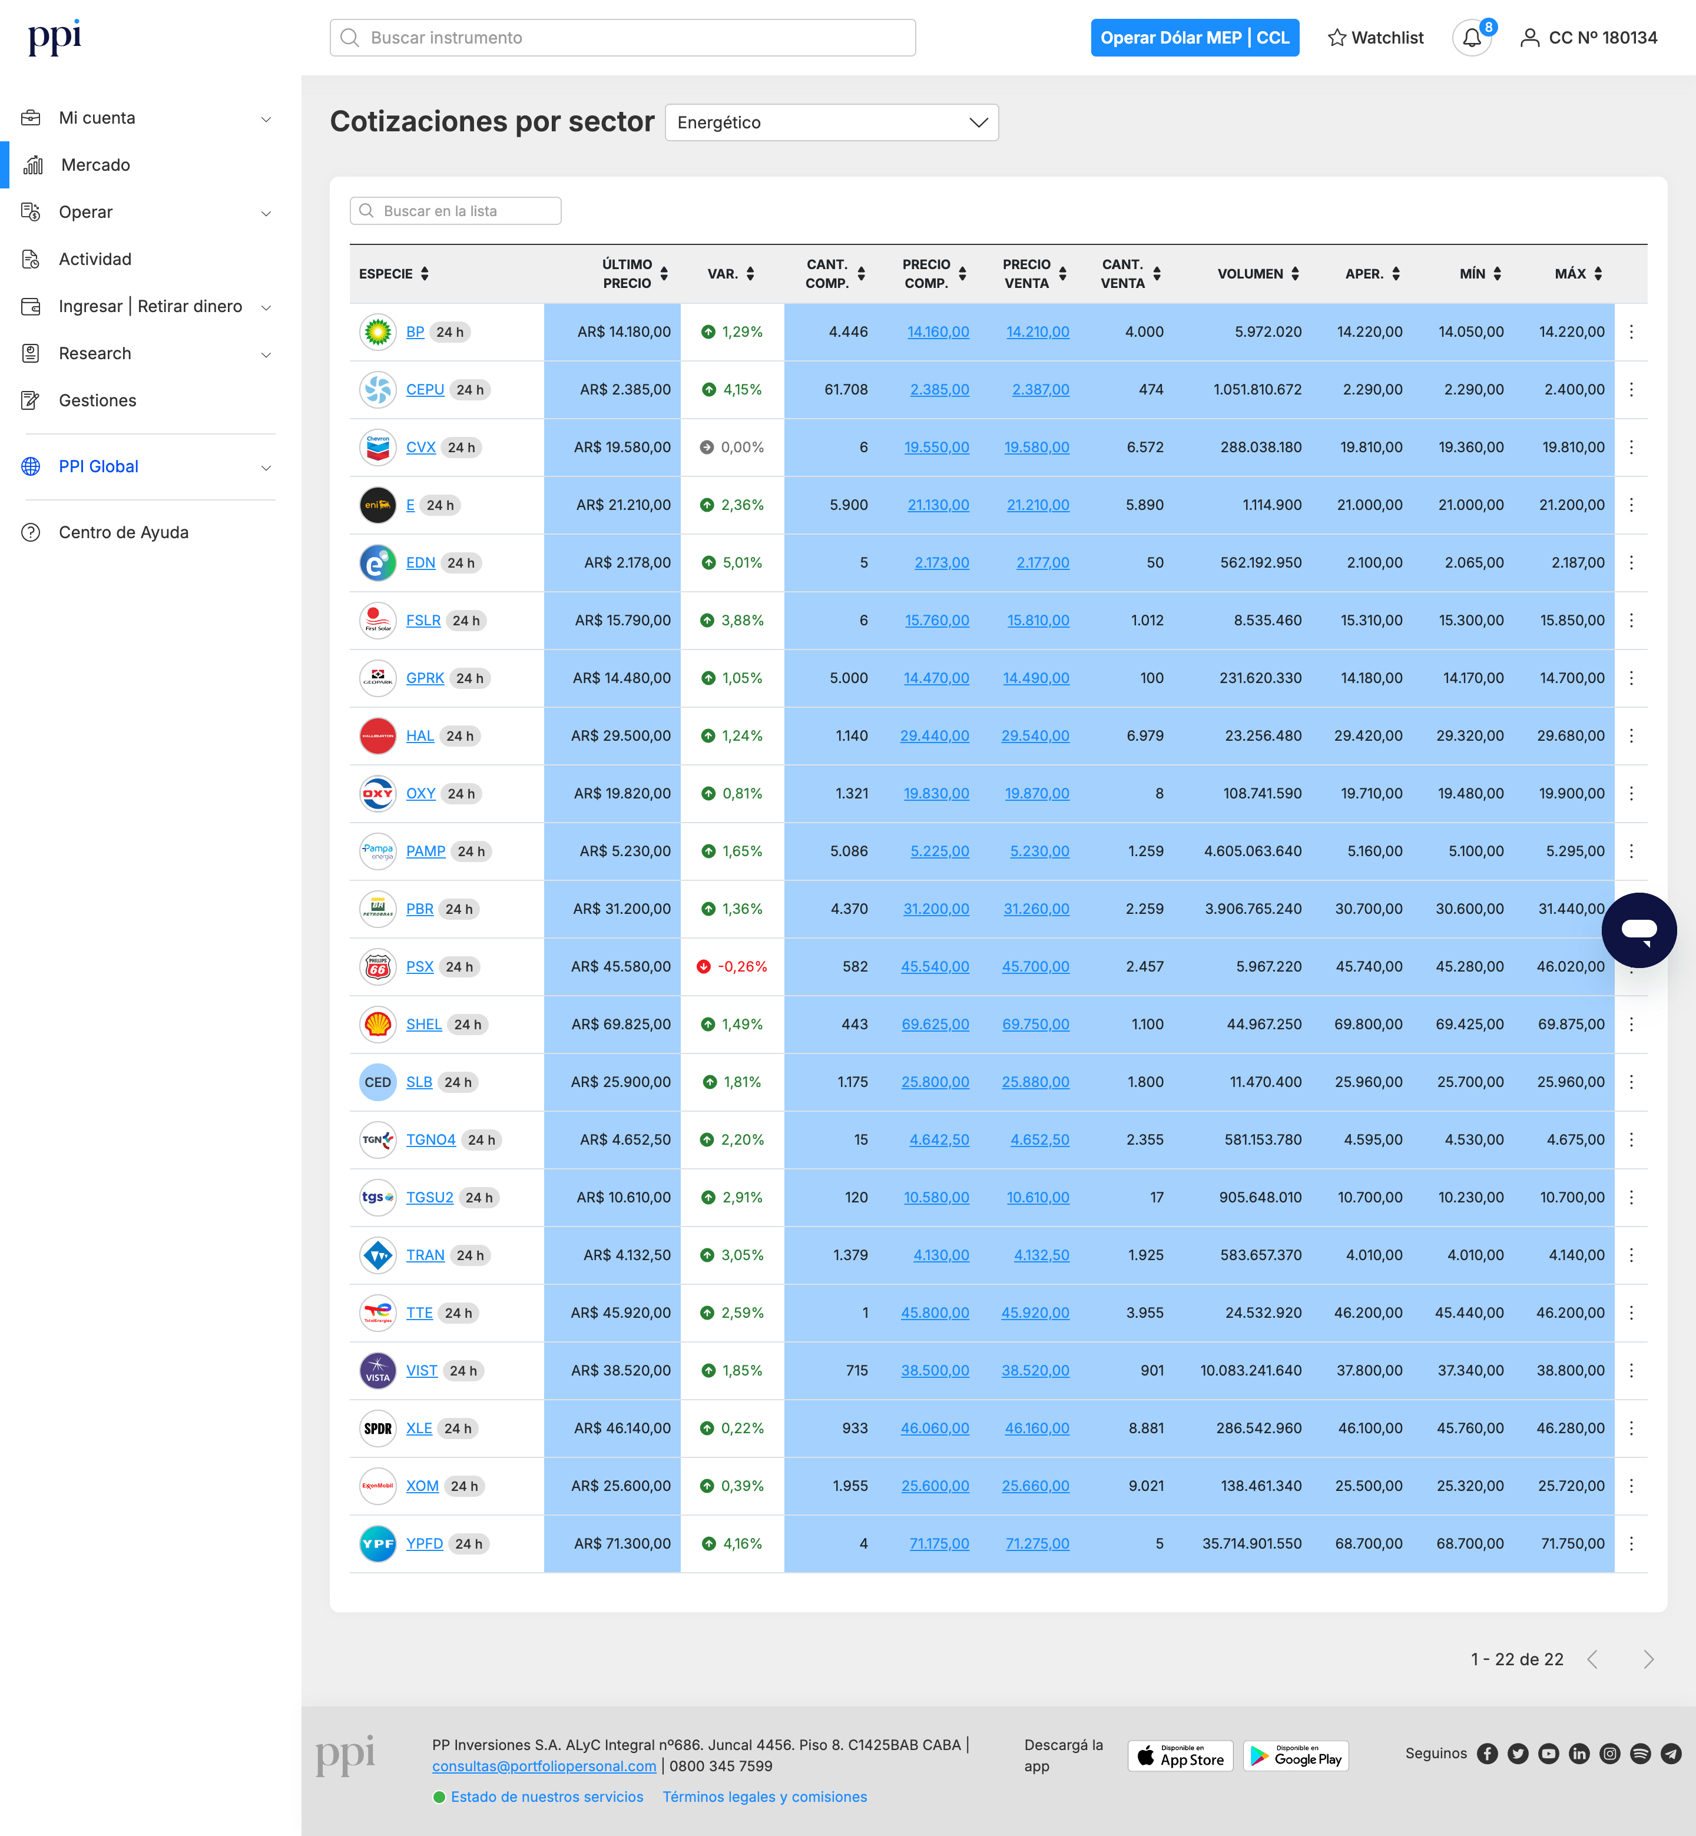Click the Vista logo in VIST row
The height and width of the screenshot is (1836, 1696).
pyautogui.click(x=378, y=1371)
